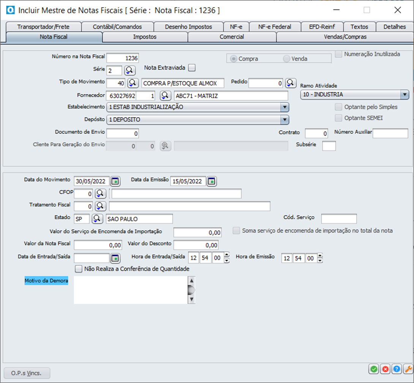This screenshot has width=414, height=383.
Task: Decrease Hora de Emissão spinner down
Action: pyautogui.click(x=320, y=260)
